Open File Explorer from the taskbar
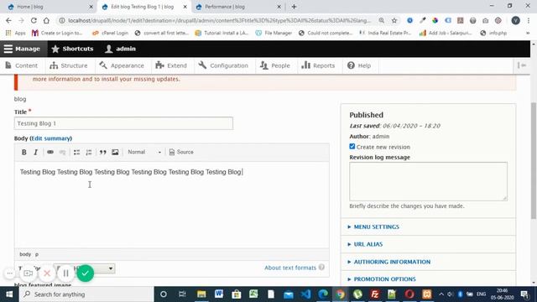The width and height of the screenshot is (537, 302). [x=201, y=294]
